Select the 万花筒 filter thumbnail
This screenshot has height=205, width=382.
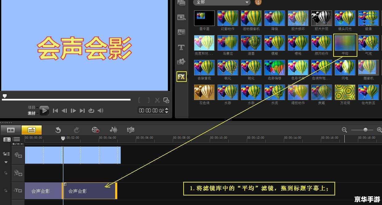pos(345,92)
